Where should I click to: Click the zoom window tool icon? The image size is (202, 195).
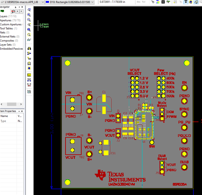[x=29, y=10]
